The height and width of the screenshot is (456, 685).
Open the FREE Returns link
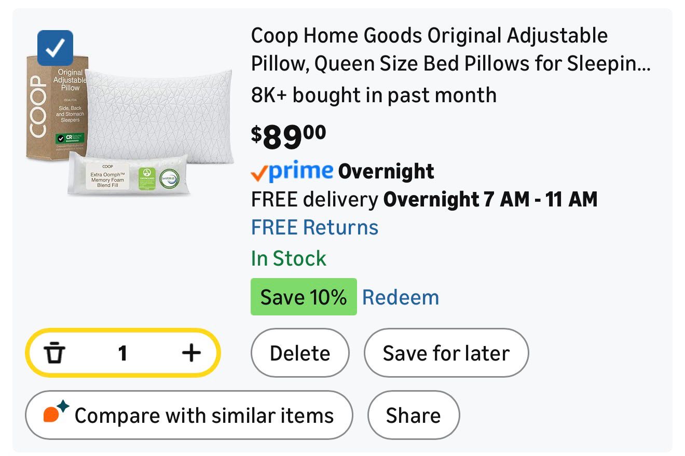[314, 228]
